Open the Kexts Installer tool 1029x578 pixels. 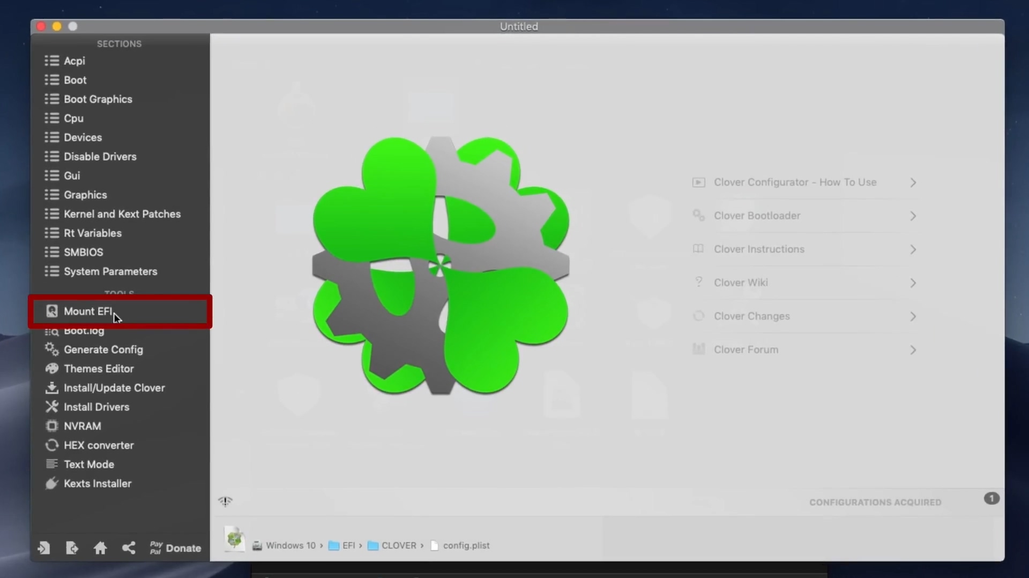coord(97,484)
